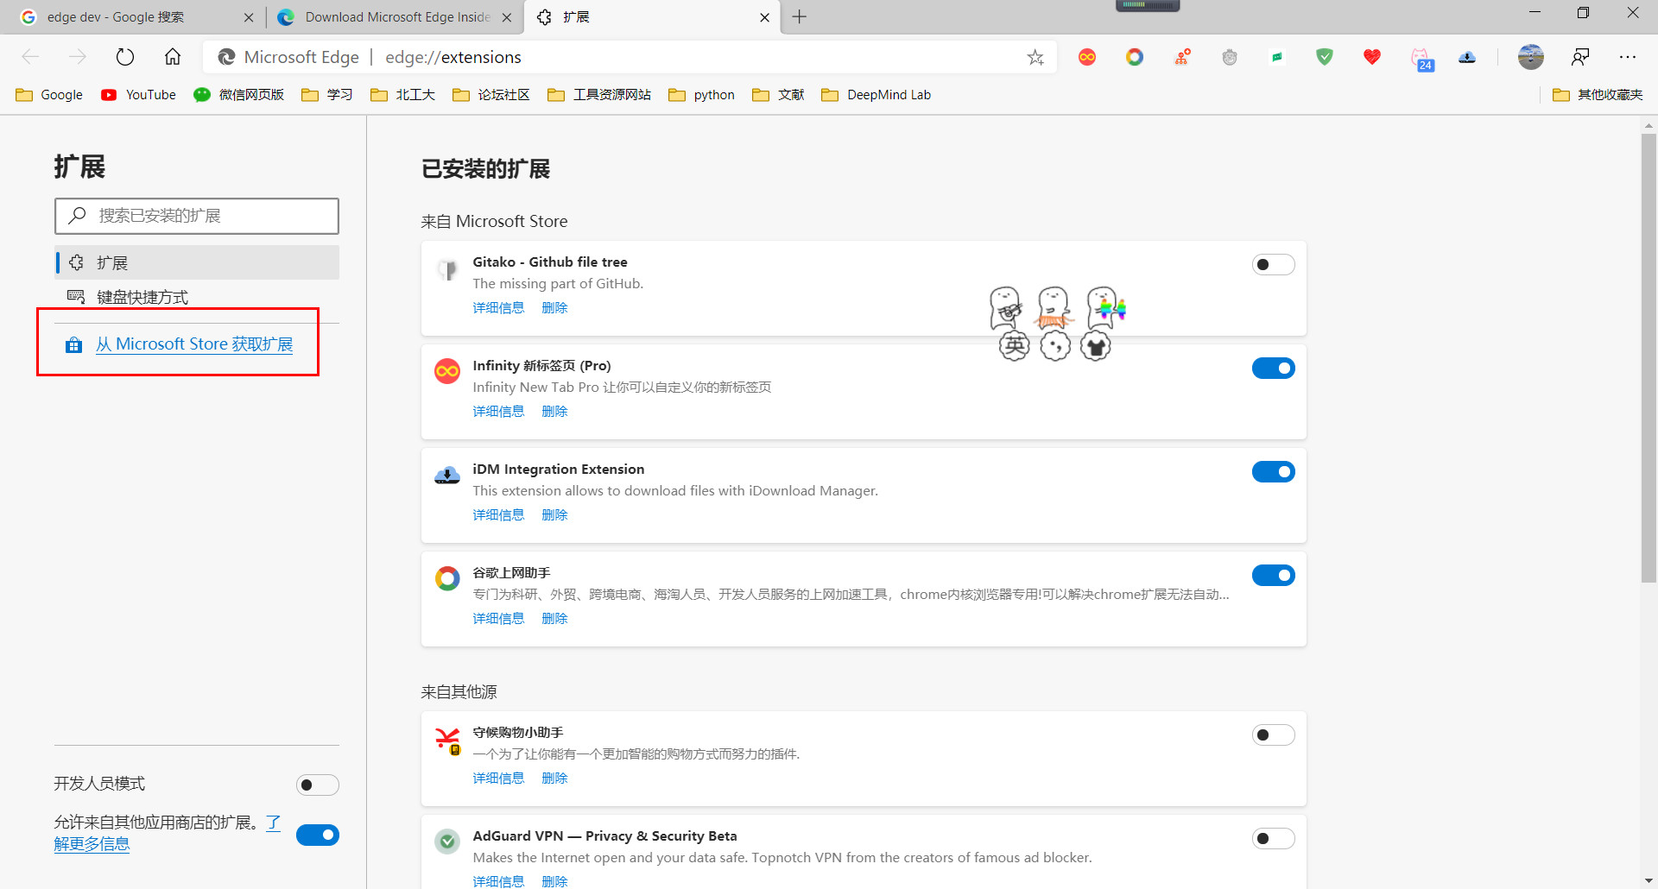1658x889 pixels.
Task: Turn off 允许来自其他应用商店的扩展 switch
Action: 317,835
